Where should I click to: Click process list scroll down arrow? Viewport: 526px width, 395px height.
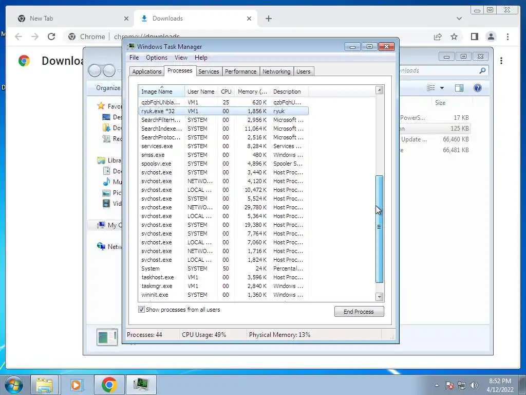[x=380, y=297]
